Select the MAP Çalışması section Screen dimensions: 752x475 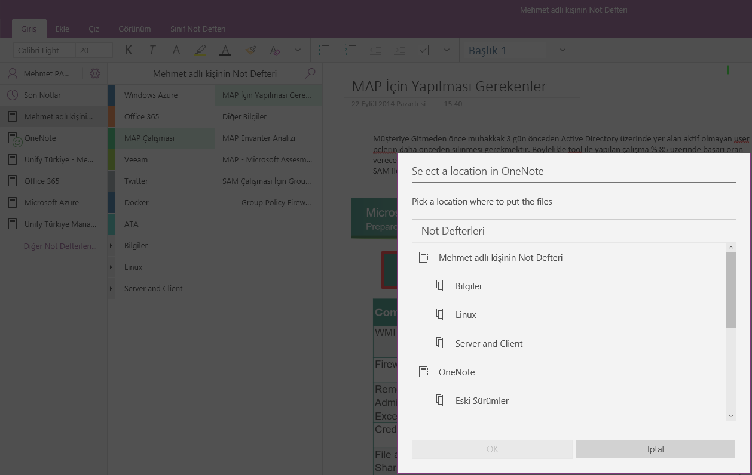click(x=161, y=138)
